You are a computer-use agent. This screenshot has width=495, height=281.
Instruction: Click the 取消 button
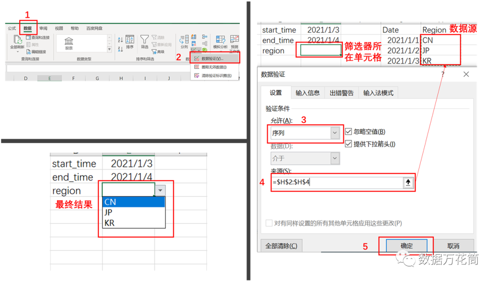tap(453, 246)
